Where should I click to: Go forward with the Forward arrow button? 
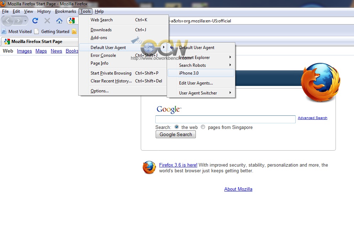point(18,21)
